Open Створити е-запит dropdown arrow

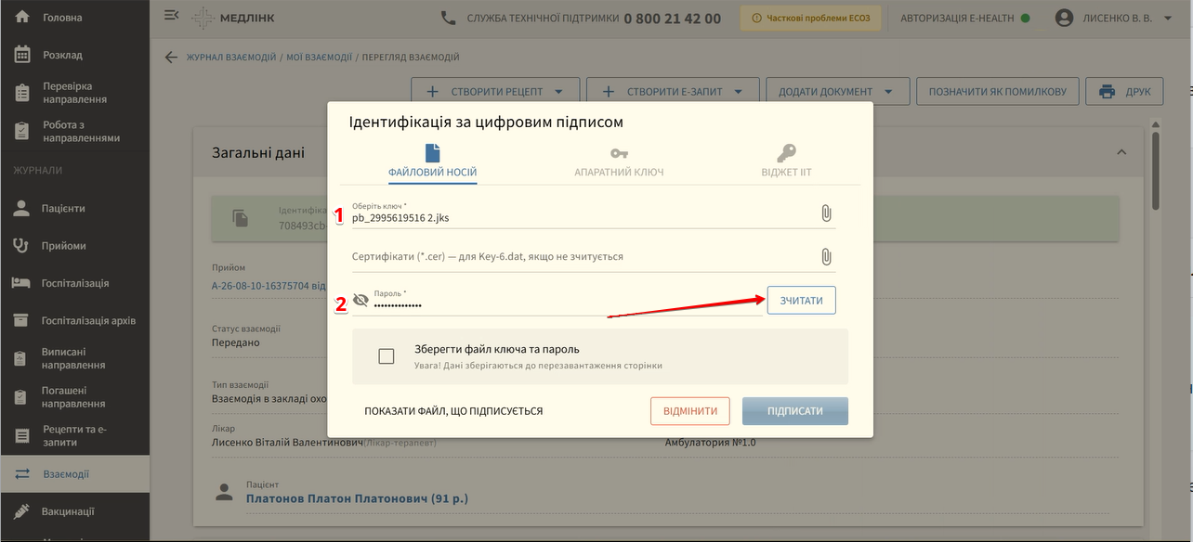pyautogui.click(x=739, y=92)
